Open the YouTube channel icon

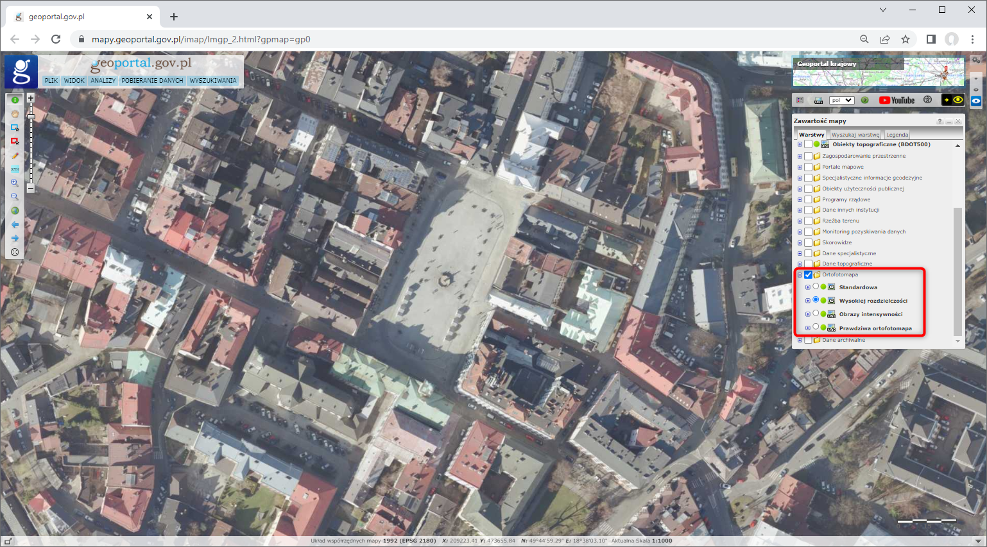pos(897,100)
